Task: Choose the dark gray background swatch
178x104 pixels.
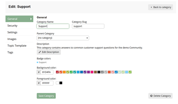Action: tap(102, 72)
